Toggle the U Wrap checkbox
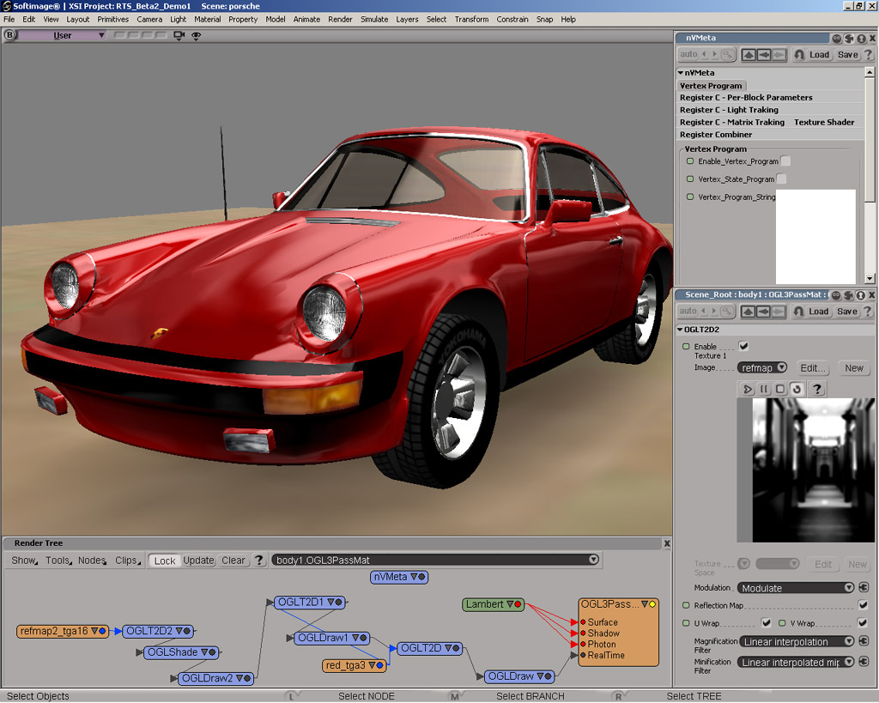 (x=766, y=623)
